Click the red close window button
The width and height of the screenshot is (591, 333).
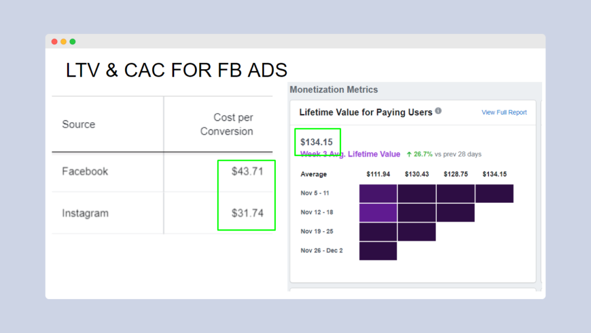(54, 41)
